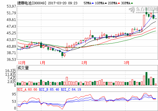
Task: Click the green 30PMA color swatch
Action: (x=132, y=3)
